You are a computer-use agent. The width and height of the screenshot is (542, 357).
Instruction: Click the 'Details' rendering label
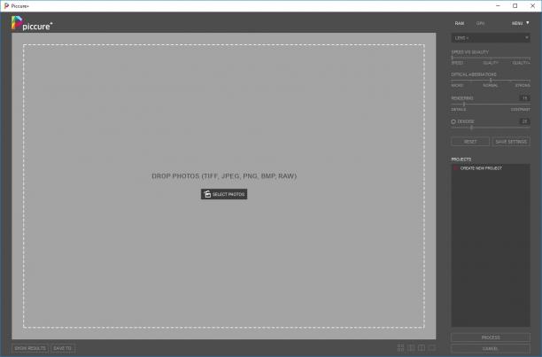point(459,110)
